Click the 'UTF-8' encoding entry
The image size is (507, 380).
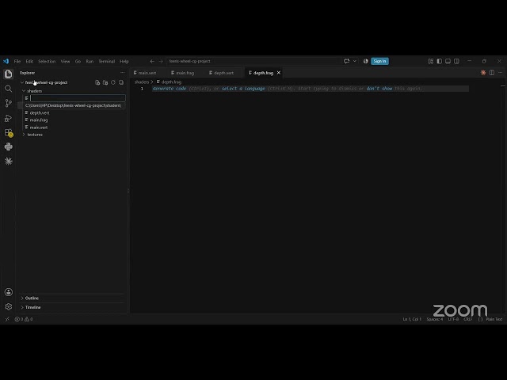coord(453,319)
